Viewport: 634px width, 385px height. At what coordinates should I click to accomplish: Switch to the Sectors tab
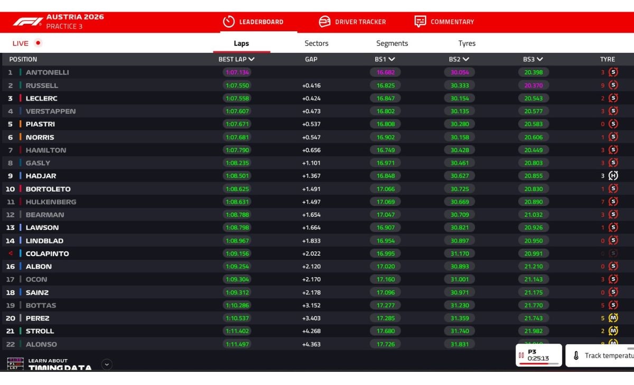[x=316, y=43]
